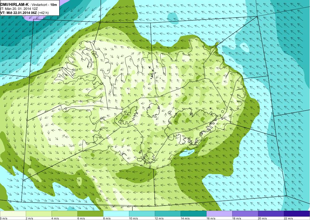Select the pale cyan 8–10 m/s legend swatch
The width and height of the screenshot is (310, 220).
pyautogui.click(x=116, y=214)
